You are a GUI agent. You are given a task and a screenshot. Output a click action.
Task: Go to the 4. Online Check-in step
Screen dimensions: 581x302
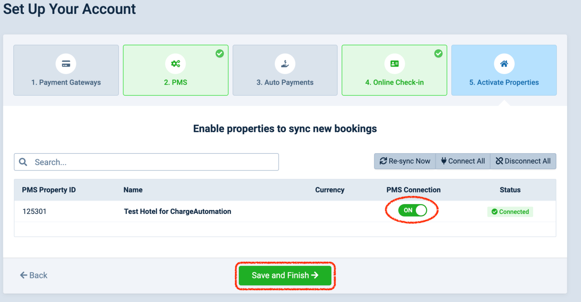click(394, 82)
